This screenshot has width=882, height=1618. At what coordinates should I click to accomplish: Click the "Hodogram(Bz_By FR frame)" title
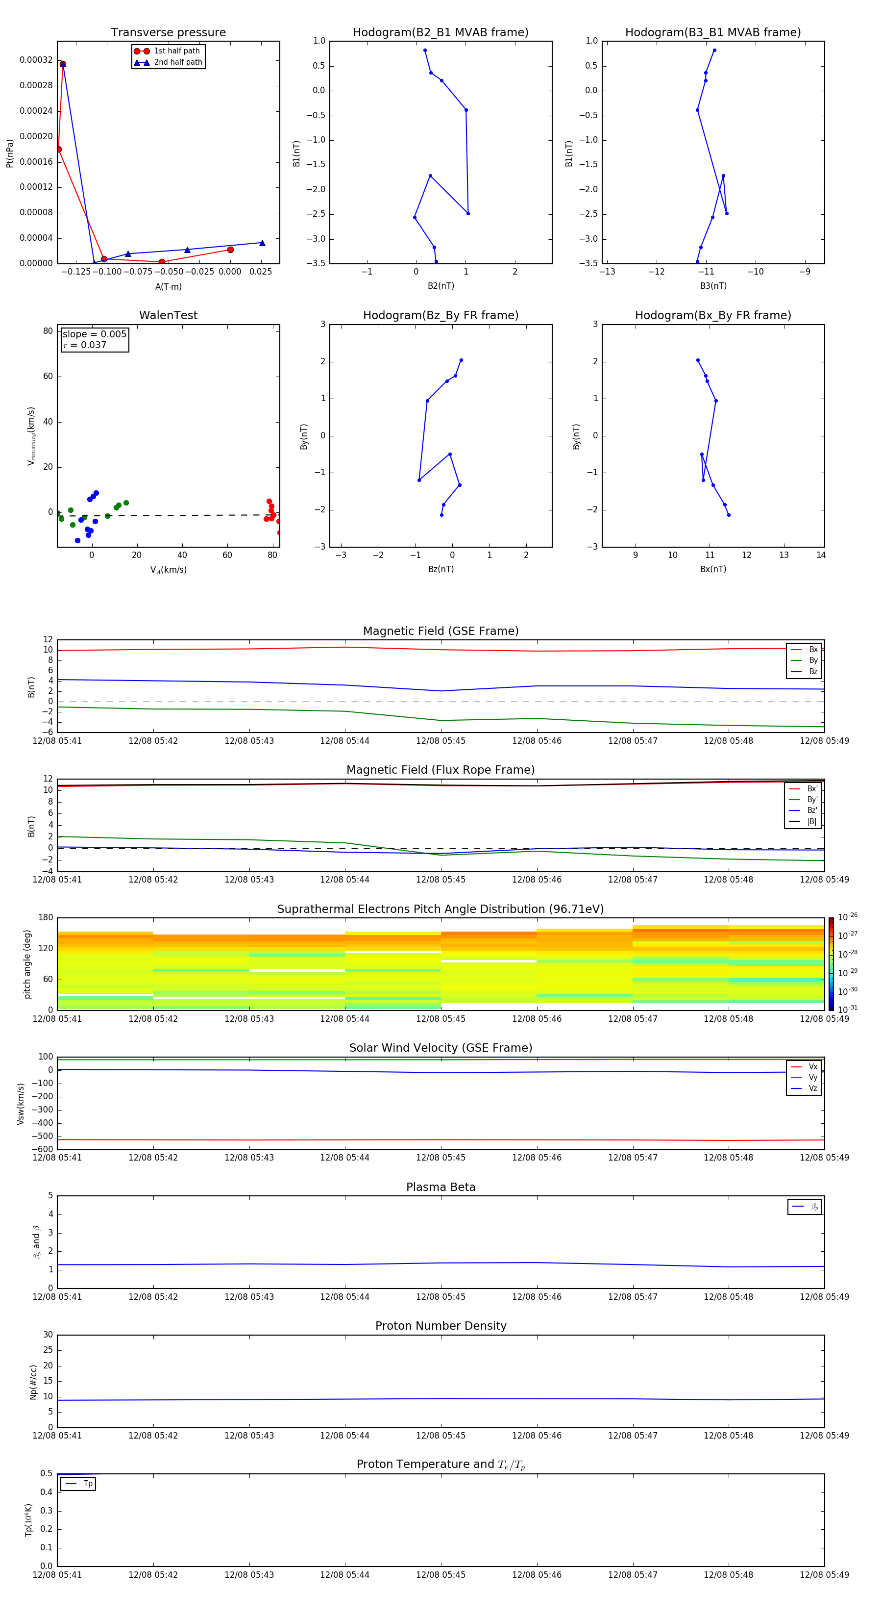pos(441,315)
